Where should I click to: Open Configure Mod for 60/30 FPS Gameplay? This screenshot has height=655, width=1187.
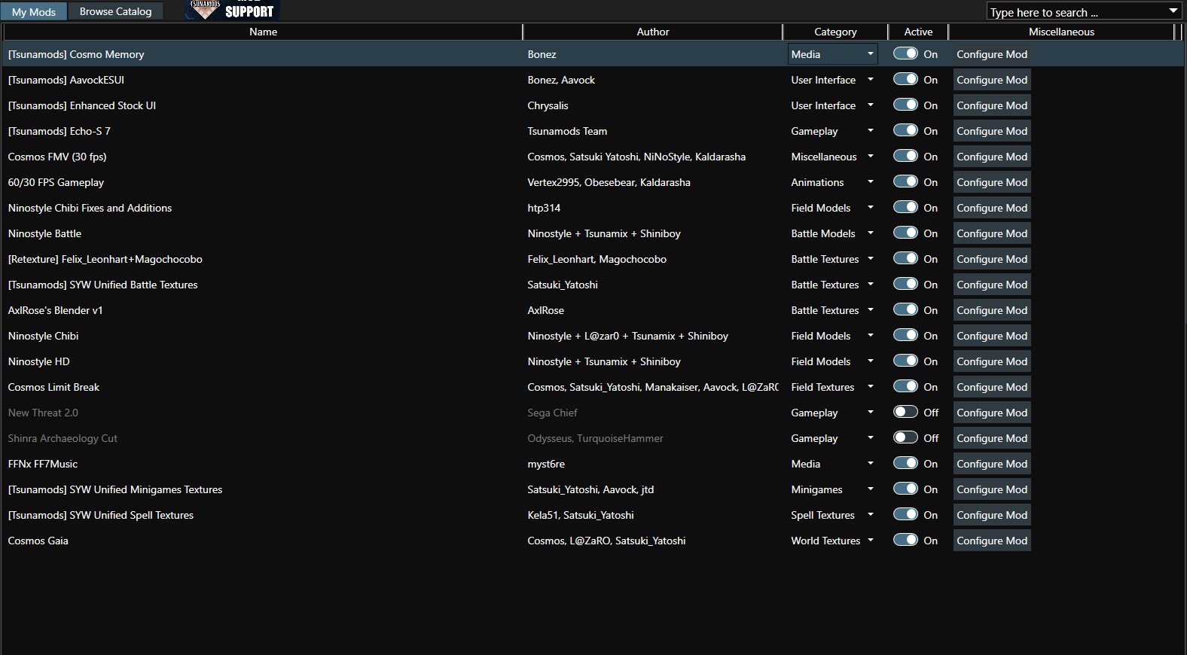[992, 182]
